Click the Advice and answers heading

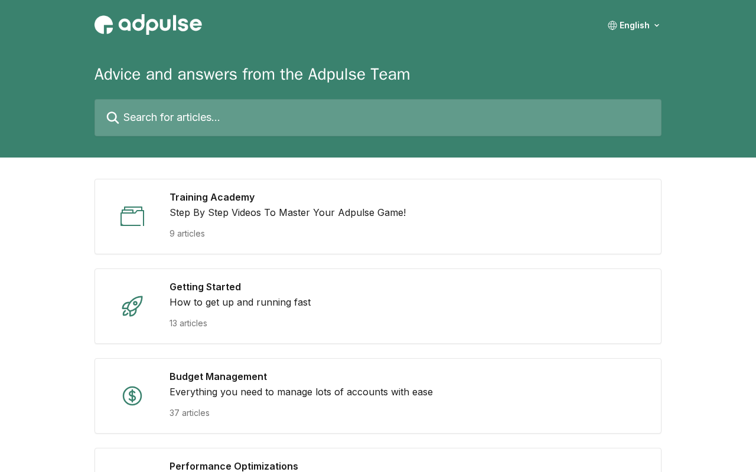(x=252, y=74)
